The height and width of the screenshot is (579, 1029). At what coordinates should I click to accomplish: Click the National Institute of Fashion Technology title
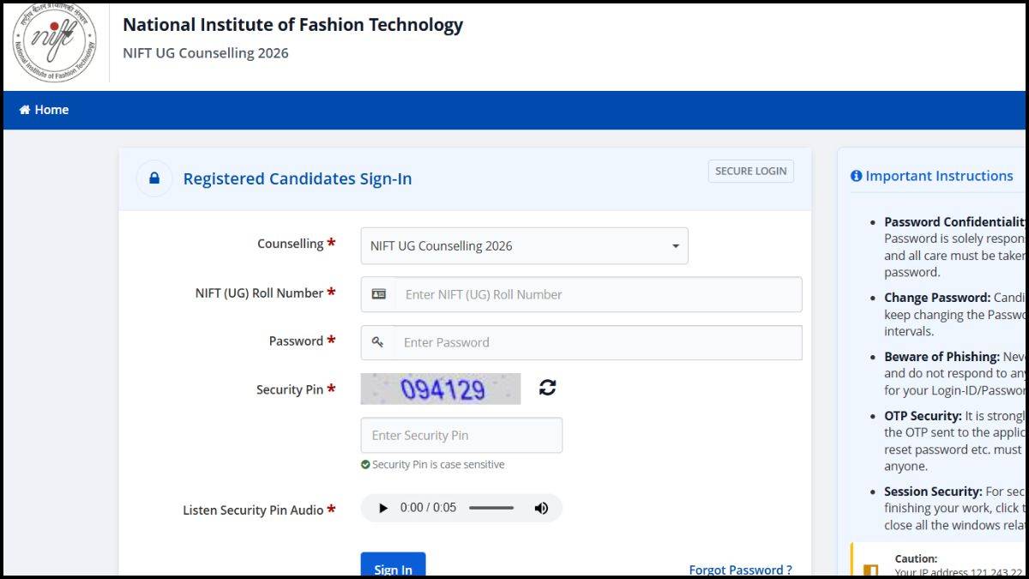(292, 25)
